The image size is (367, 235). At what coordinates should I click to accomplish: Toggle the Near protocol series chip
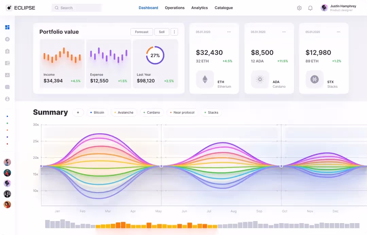[182, 113]
